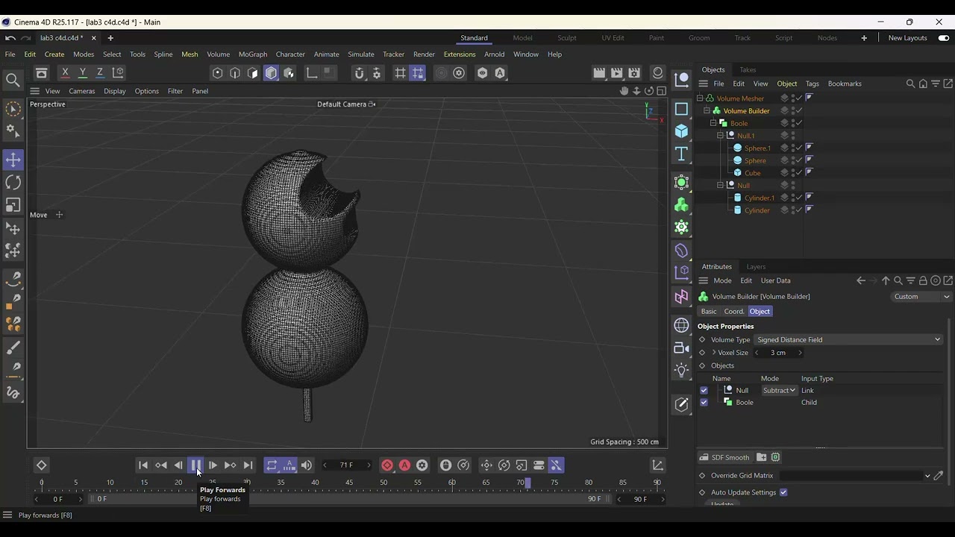Toggle the New Layouts switch
The width and height of the screenshot is (955, 537).
click(944, 38)
